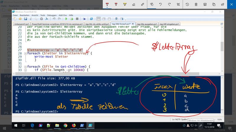The width and height of the screenshot is (236, 132).
Task: Redo ink stroke in sketch toolbar
Action: [169, 4]
